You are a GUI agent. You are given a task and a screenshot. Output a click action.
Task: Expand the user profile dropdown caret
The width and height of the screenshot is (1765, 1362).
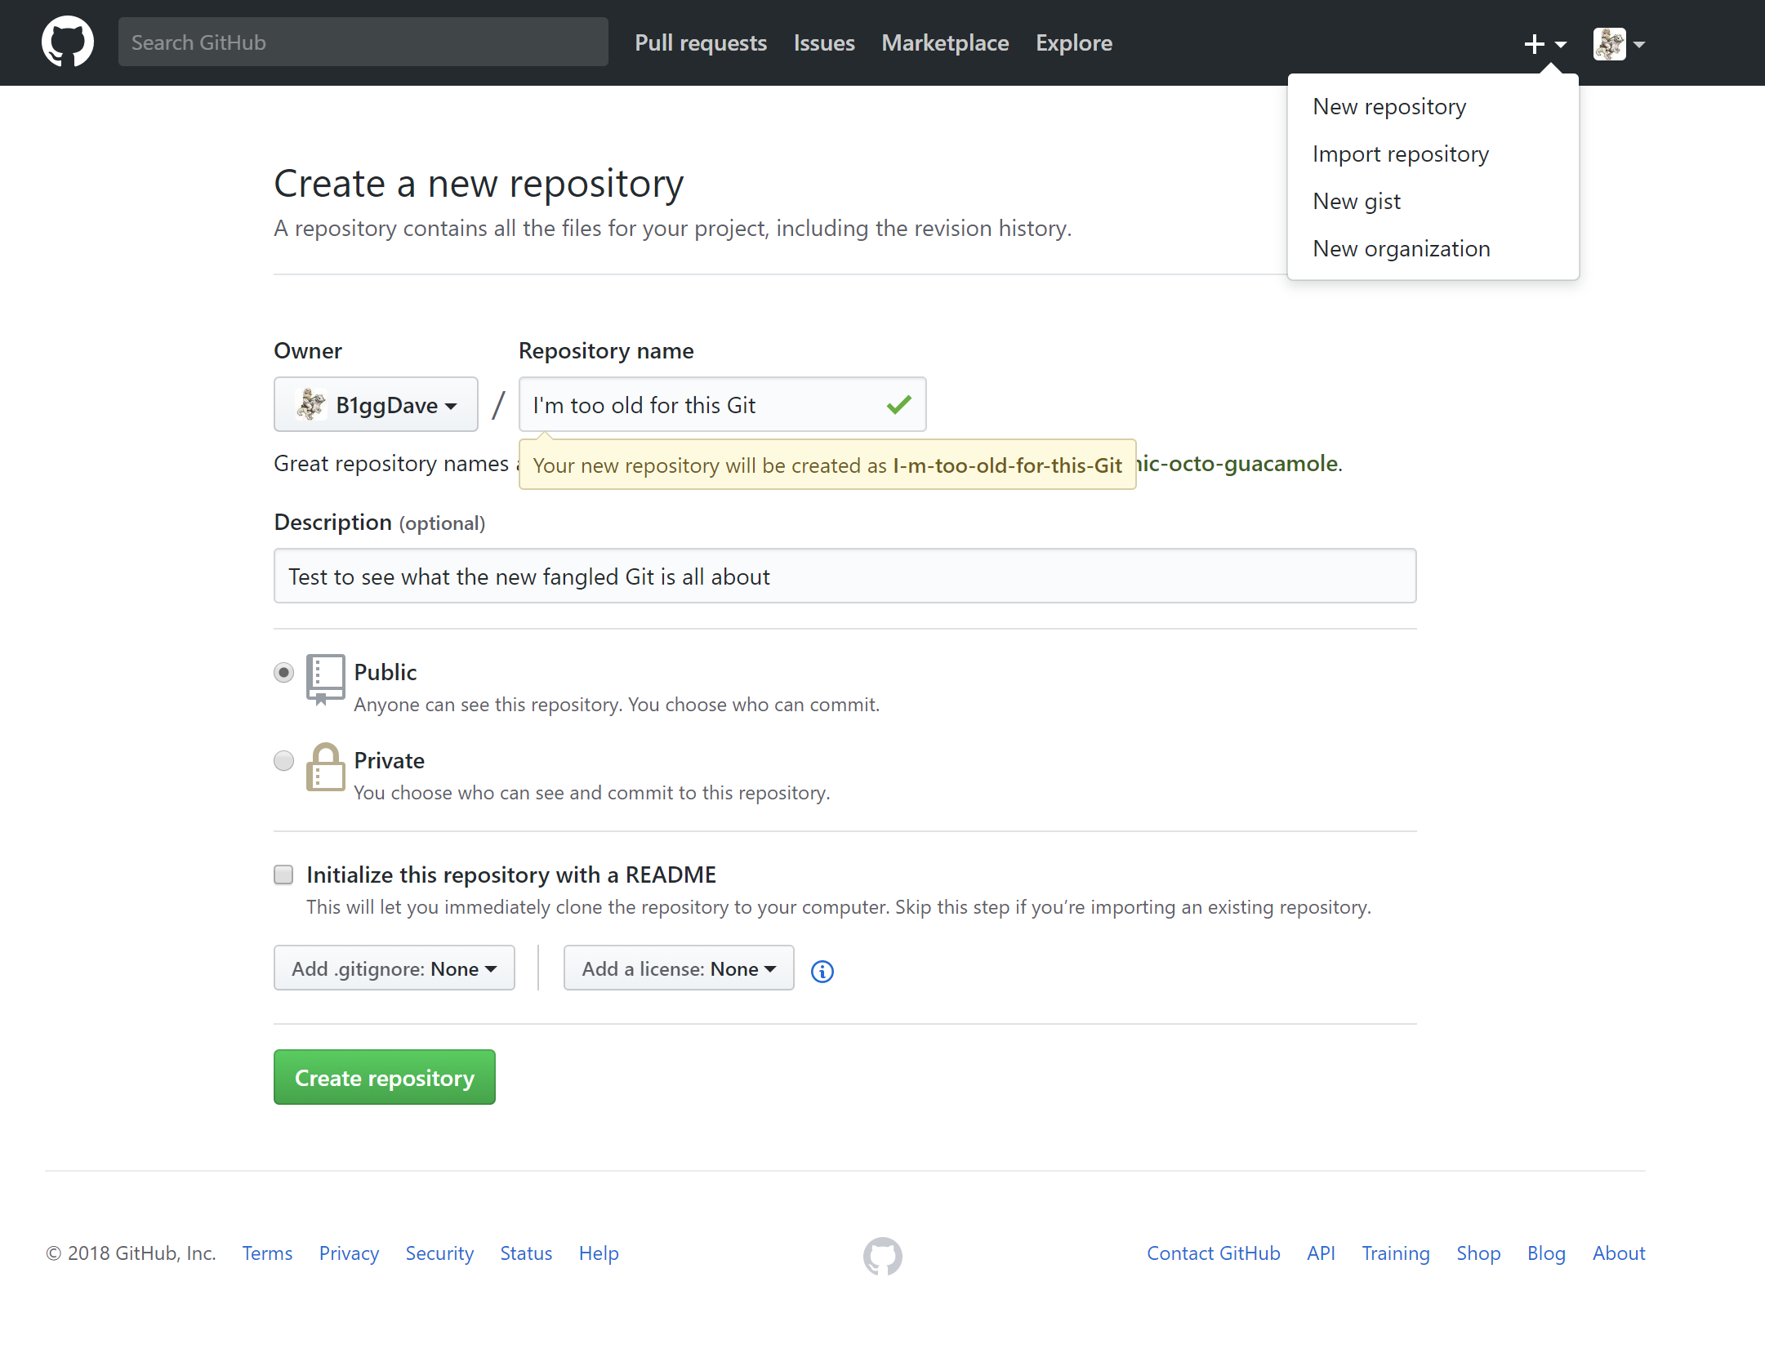click(1638, 44)
